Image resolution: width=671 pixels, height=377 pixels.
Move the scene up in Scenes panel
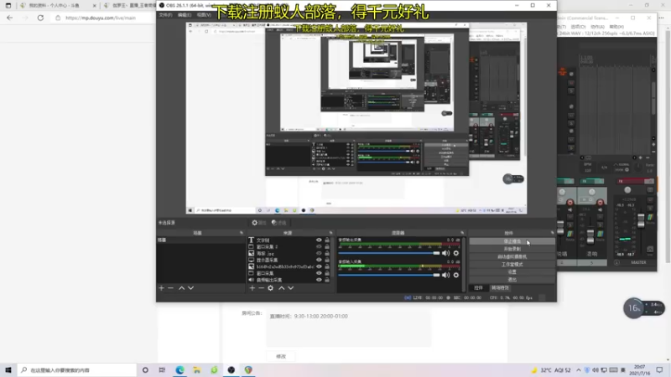click(x=181, y=288)
